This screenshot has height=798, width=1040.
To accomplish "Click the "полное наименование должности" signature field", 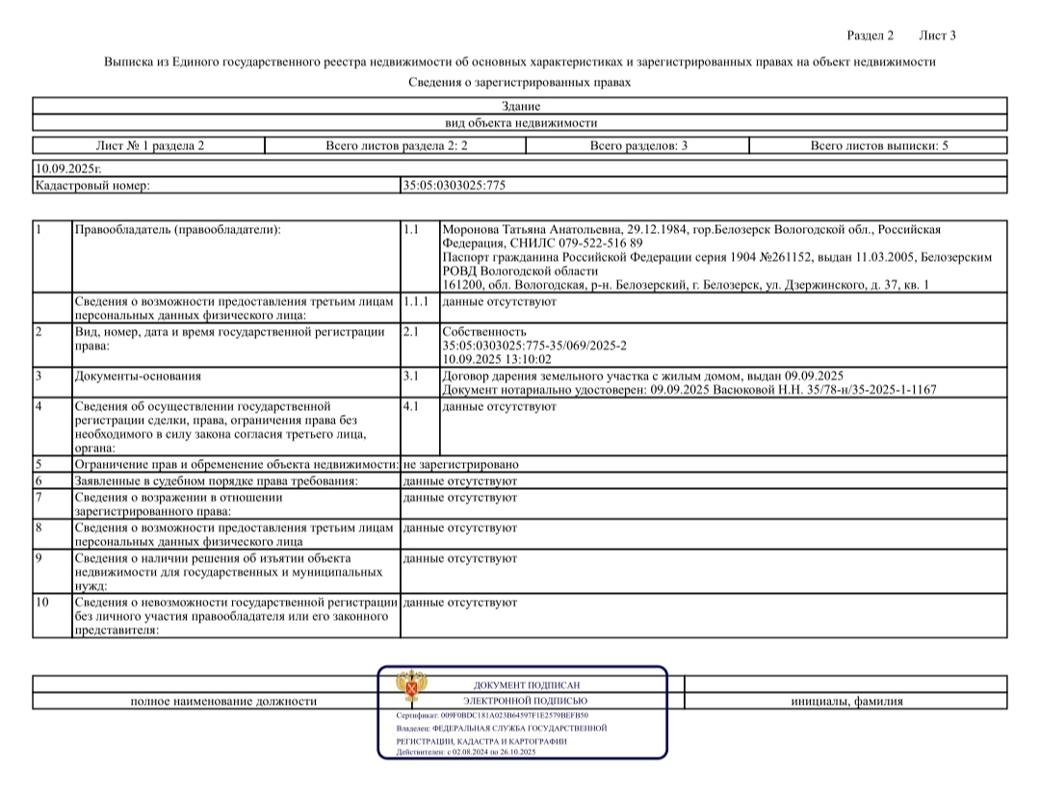I will tap(223, 702).
